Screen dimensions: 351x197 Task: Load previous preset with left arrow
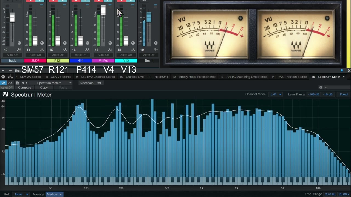tap(23, 83)
